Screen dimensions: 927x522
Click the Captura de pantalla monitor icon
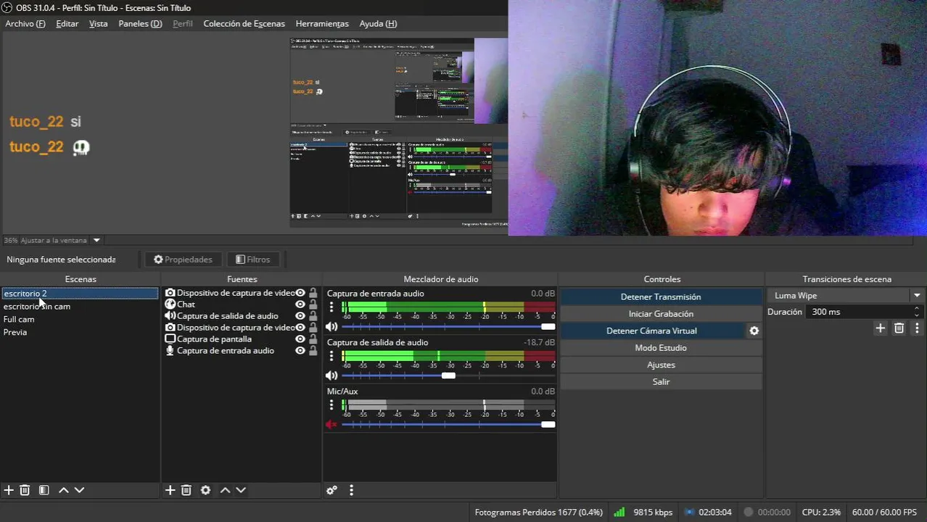point(170,339)
